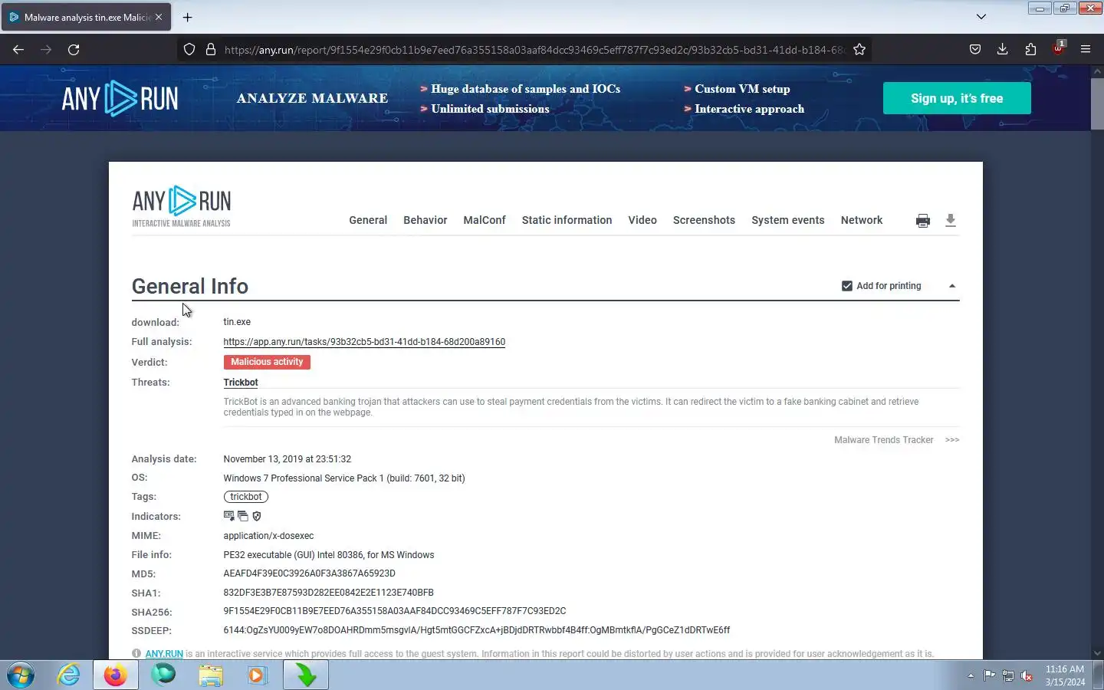Open the Extensions puzzle icon
1104x690 pixels.
(x=1030, y=49)
